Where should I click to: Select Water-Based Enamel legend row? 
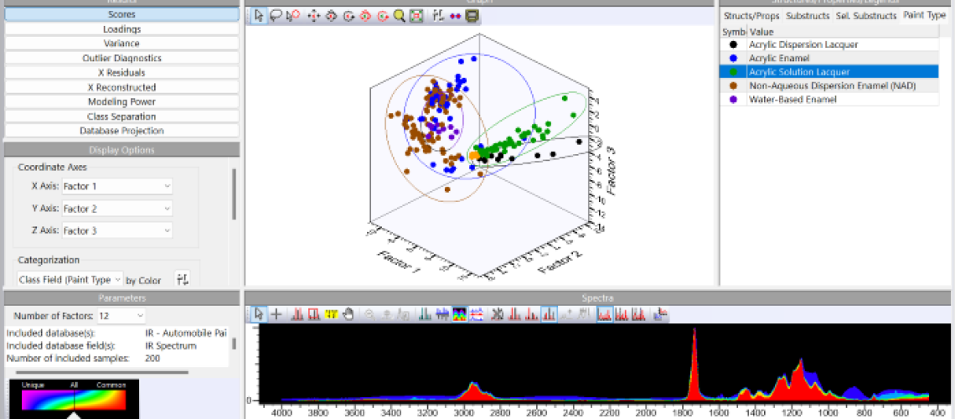tap(830, 99)
